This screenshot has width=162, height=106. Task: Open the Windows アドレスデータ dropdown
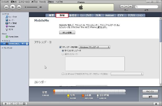[94, 47]
